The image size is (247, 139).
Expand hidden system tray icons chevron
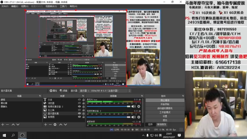(x=143, y=135)
